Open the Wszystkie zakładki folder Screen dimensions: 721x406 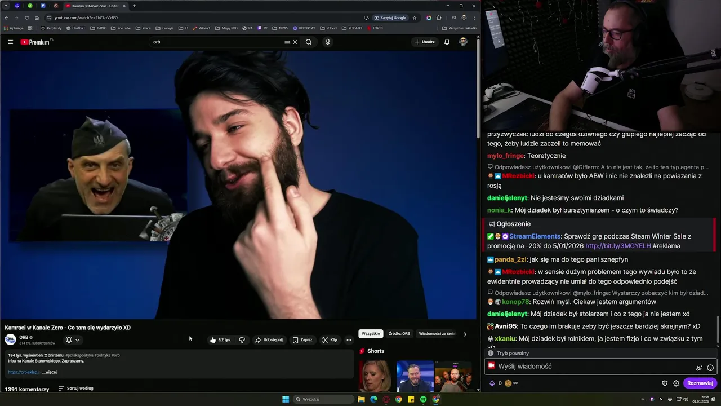(x=459, y=28)
